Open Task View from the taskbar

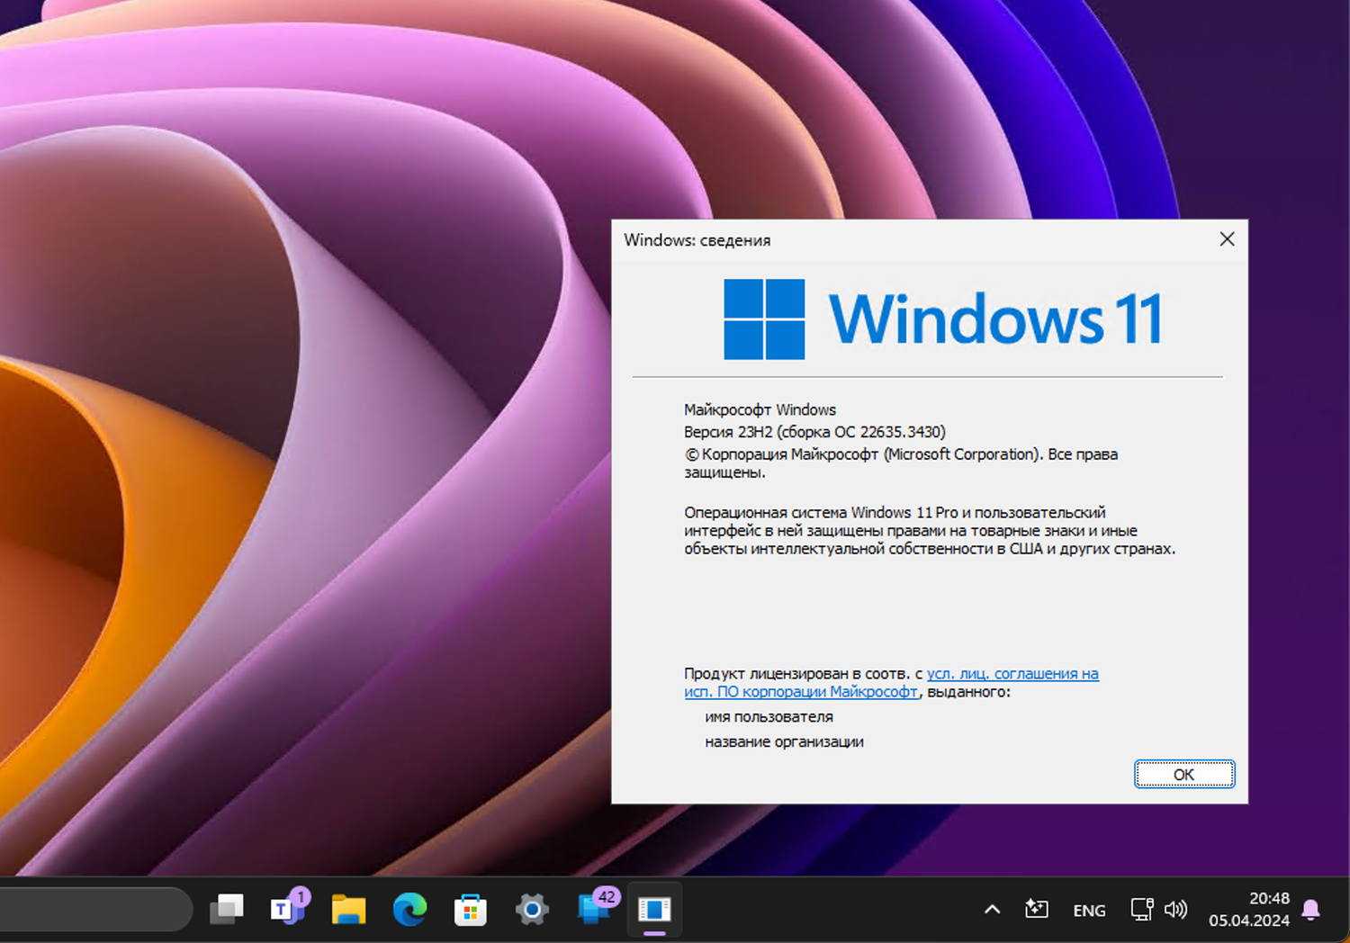point(226,910)
